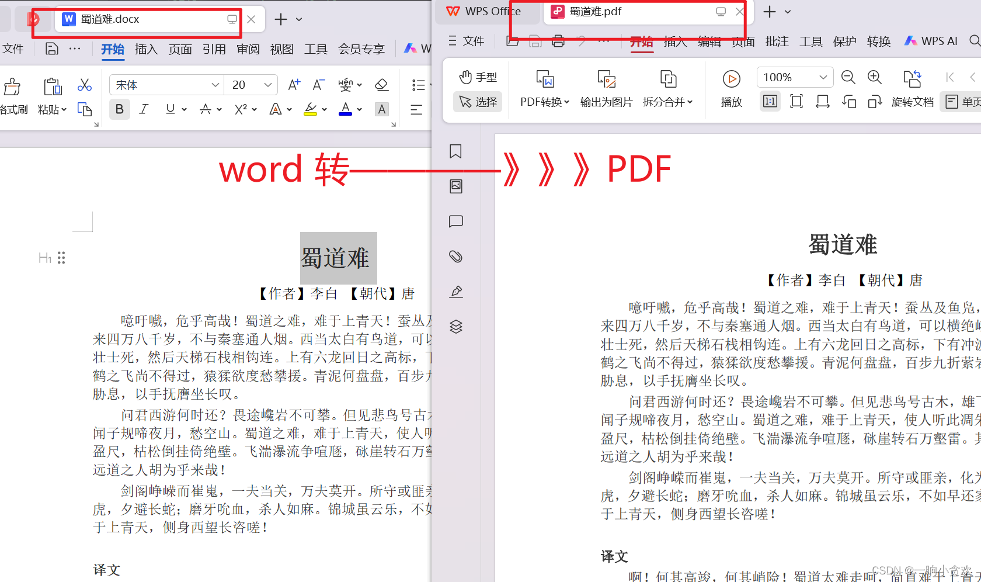Click the bulleted list icon
981x582 pixels.
[x=418, y=85]
